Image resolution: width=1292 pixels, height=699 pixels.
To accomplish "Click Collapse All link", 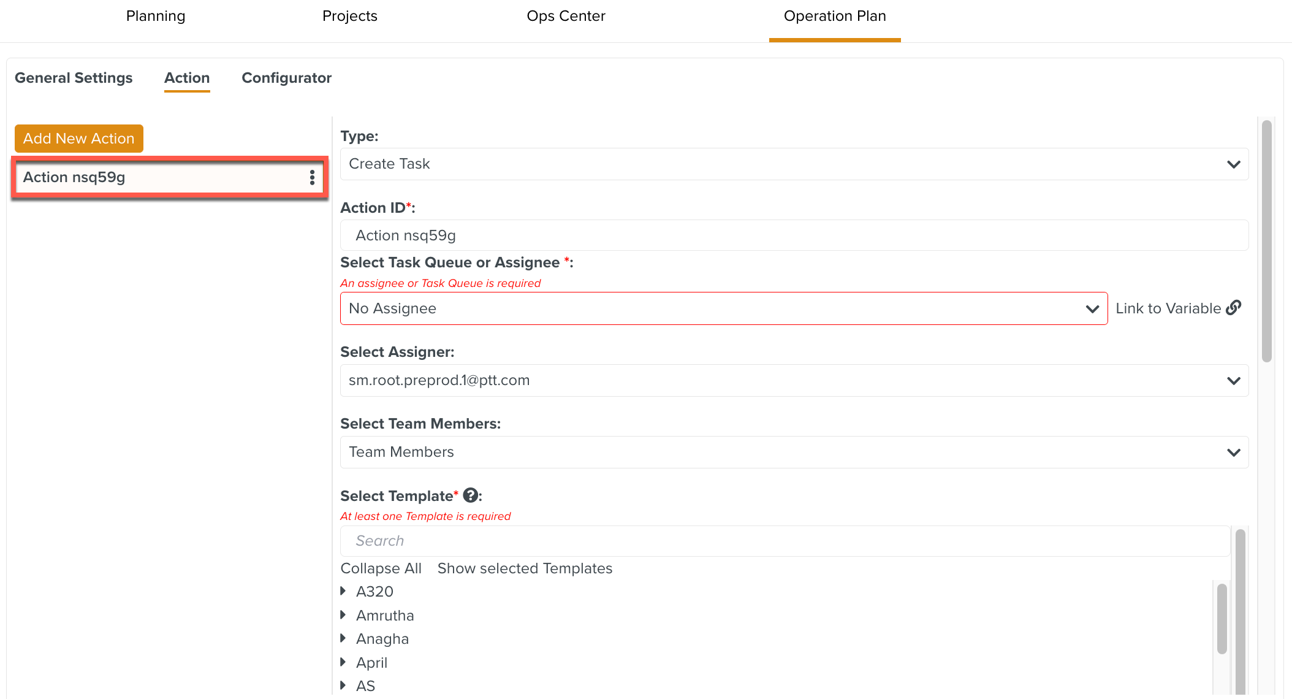I will [381, 568].
